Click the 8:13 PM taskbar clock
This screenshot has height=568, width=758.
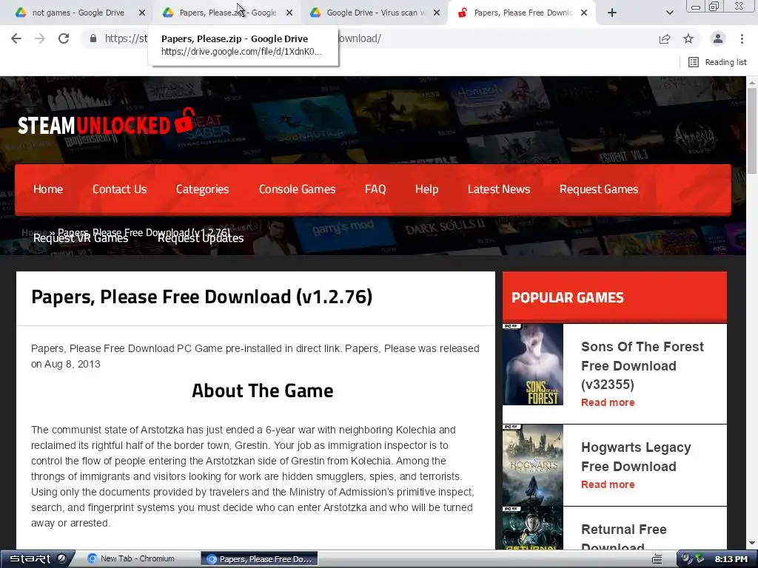(x=731, y=559)
